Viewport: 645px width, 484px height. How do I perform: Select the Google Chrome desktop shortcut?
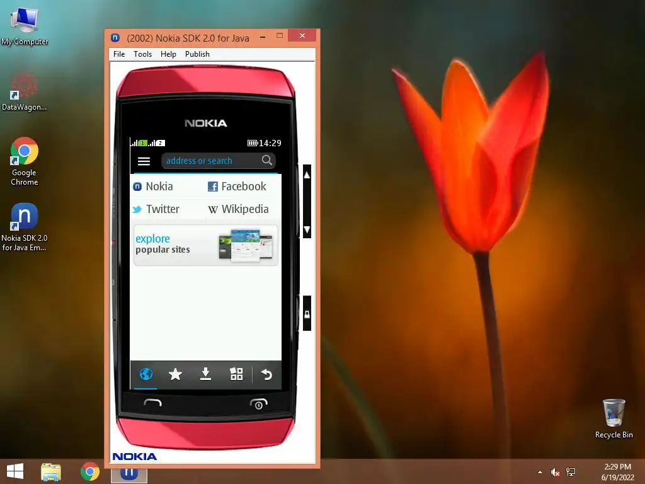point(25,161)
